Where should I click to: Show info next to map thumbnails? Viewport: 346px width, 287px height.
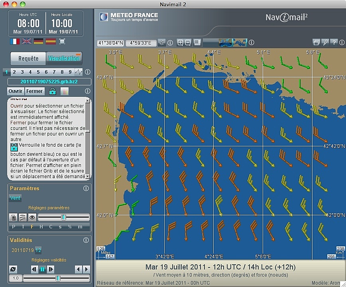252,42
